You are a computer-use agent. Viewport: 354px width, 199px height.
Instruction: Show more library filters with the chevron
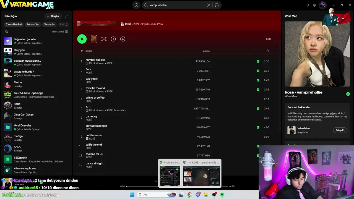(x=66, y=24)
